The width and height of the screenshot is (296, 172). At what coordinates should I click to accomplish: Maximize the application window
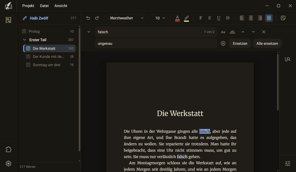[x=279, y=6]
